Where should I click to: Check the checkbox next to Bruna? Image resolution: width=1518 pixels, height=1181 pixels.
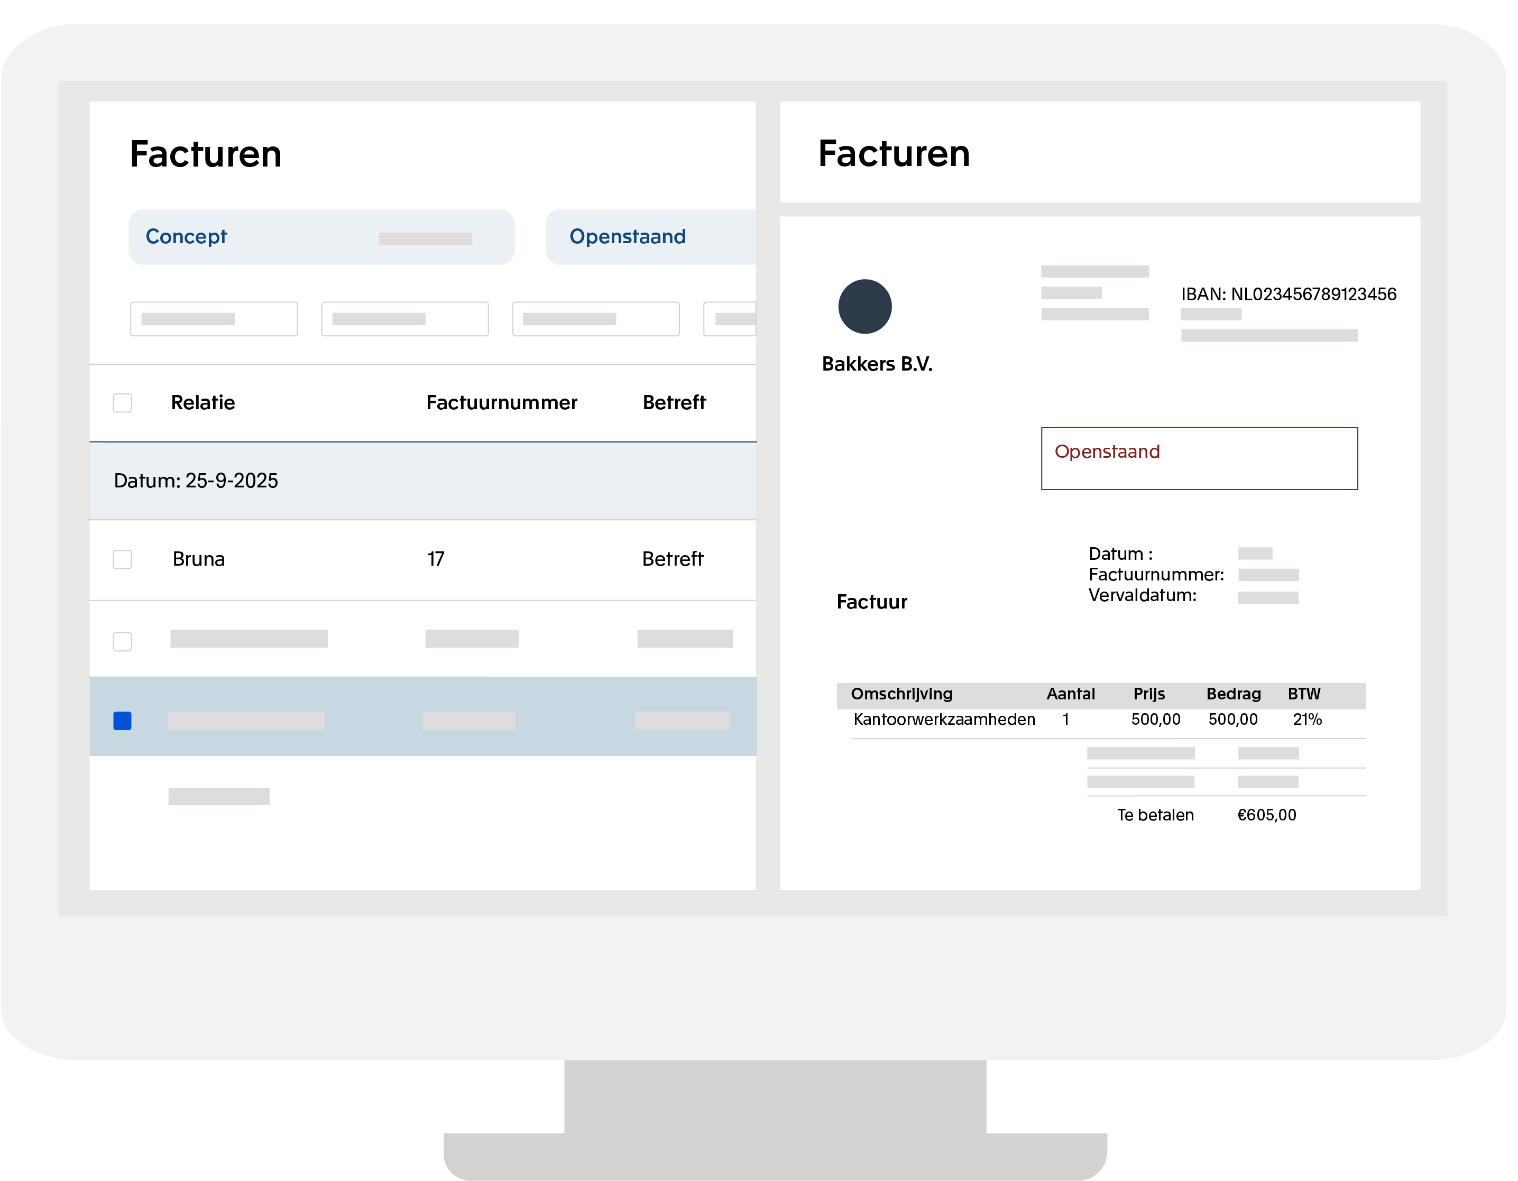(122, 559)
